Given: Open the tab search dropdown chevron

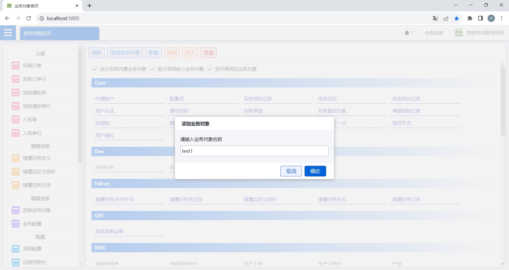Looking at the screenshot, I should (x=456, y=5).
